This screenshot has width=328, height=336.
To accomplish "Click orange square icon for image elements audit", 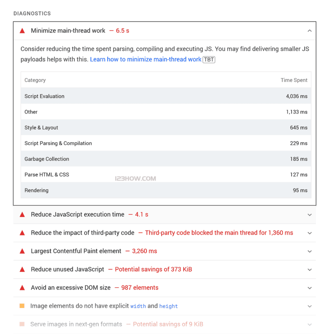I will point(22,306).
